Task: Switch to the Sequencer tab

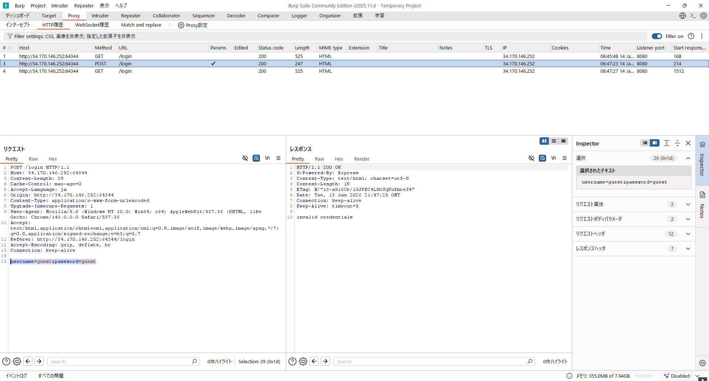Action: (203, 16)
